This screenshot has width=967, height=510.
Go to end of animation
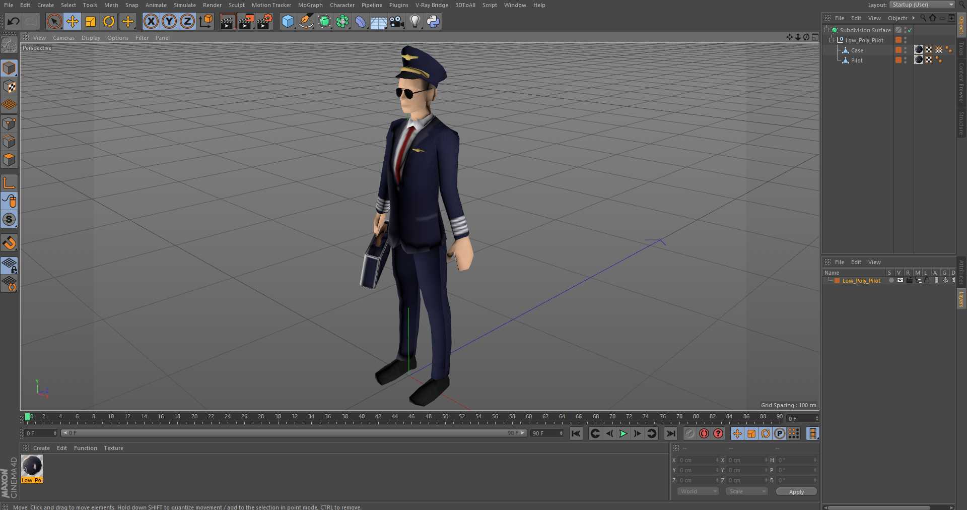click(x=671, y=433)
